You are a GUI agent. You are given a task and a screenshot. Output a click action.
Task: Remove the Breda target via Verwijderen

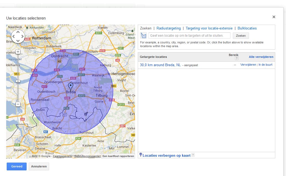[248, 65]
